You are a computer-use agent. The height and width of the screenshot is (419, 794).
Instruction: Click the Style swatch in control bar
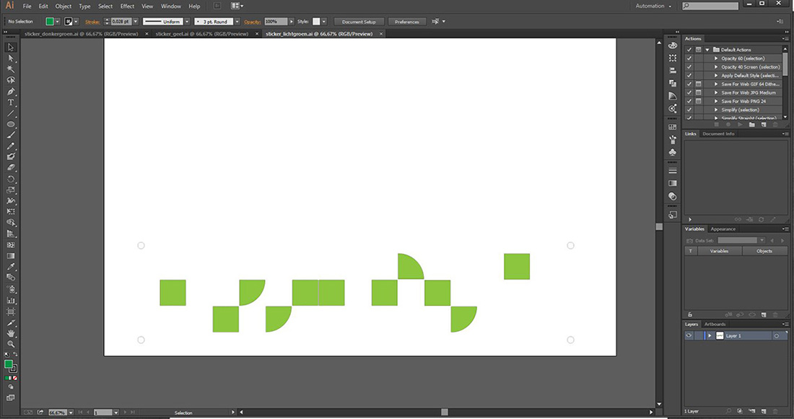coord(316,21)
